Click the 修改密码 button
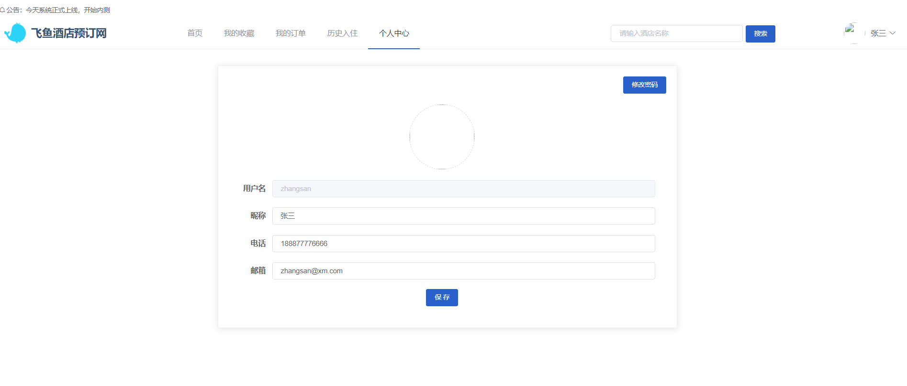Viewport: 907px width, 386px height. pyautogui.click(x=645, y=85)
